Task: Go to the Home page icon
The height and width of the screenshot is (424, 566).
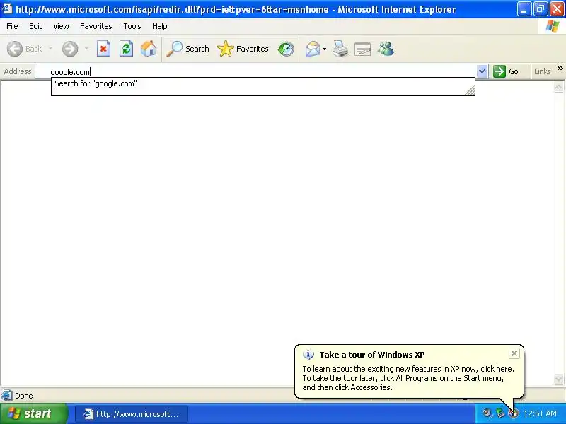Action: coord(149,49)
